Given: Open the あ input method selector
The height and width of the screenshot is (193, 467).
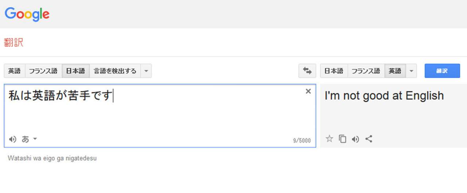Looking at the screenshot, I should coord(25,139).
